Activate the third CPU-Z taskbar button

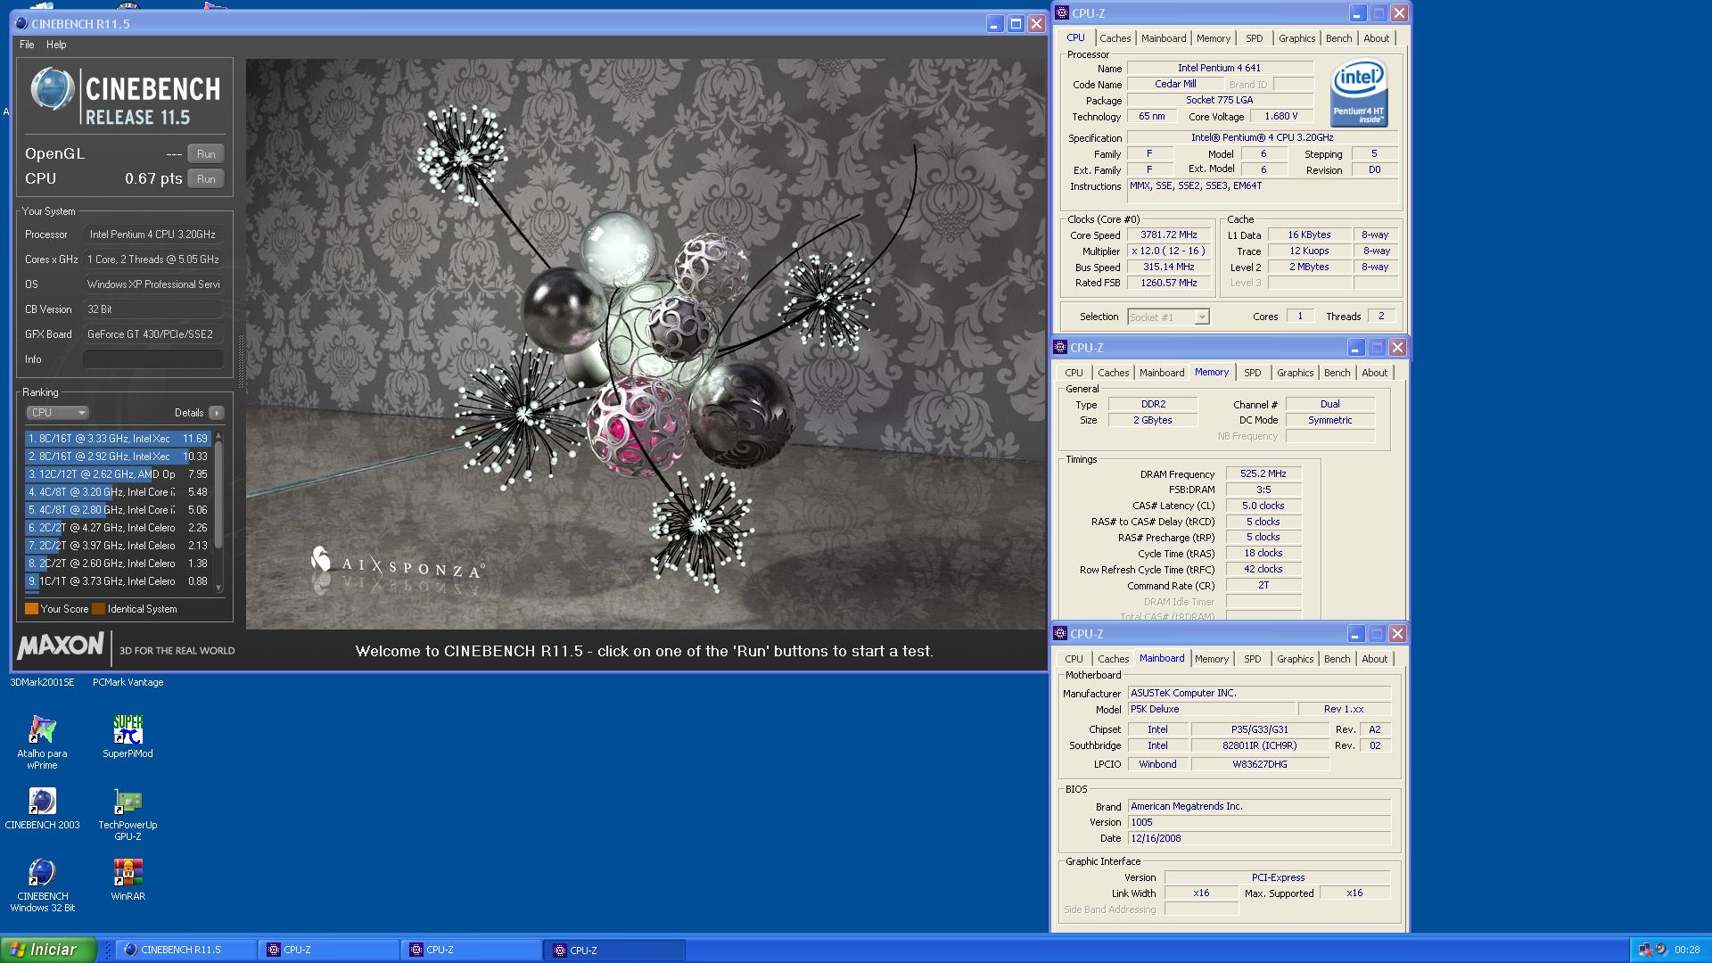tap(614, 950)
